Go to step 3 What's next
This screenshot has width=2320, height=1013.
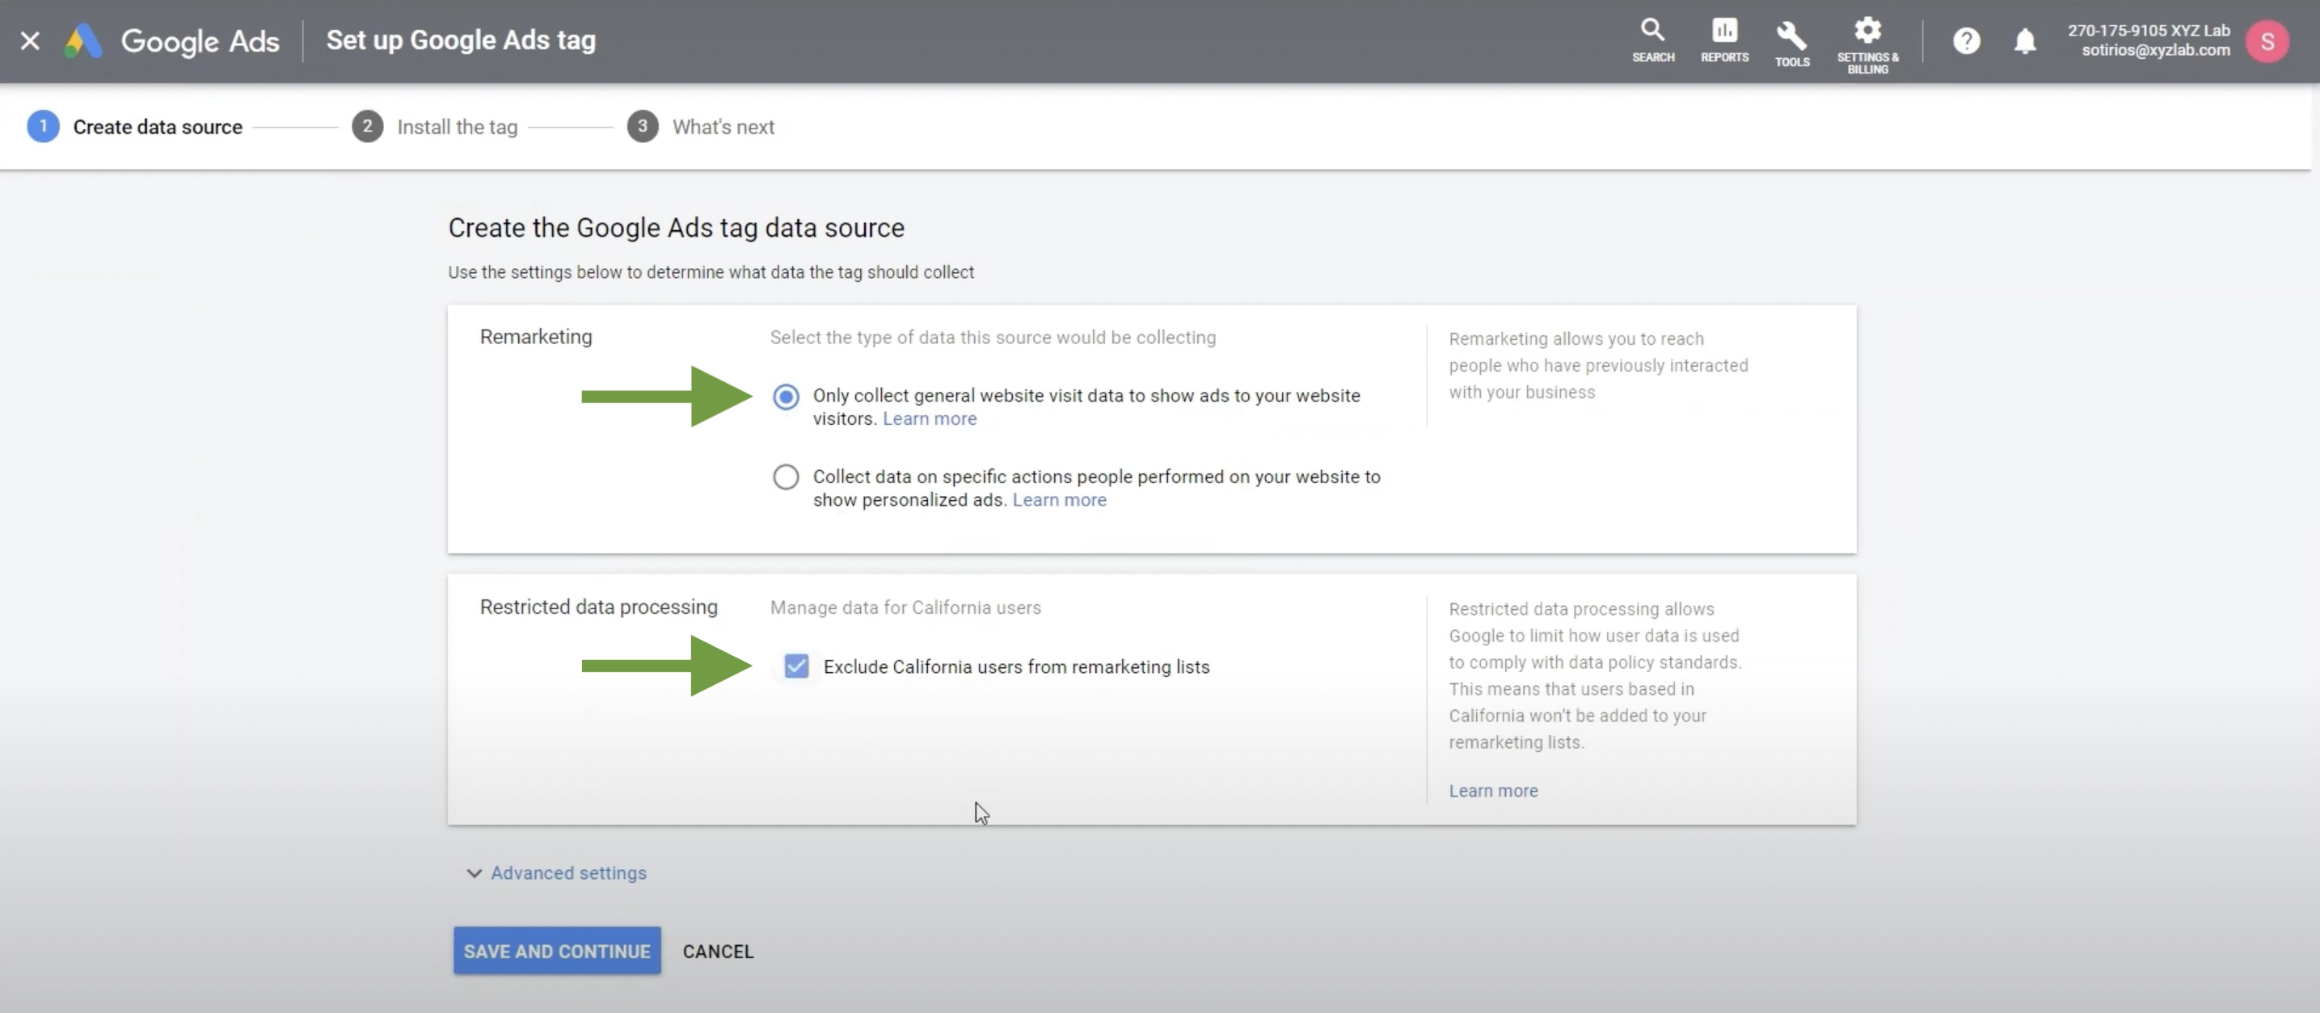(701, 127)
